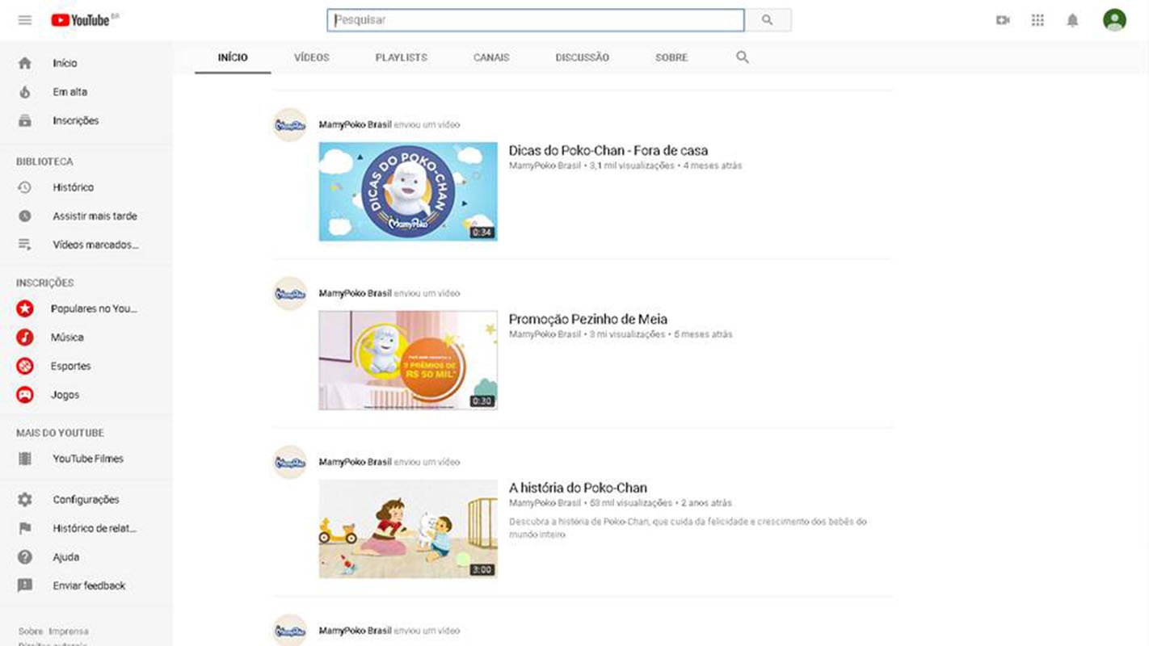Screen dimensions: 1149x646
Task: Switch to the DISCUSSÃO tab
Action: point(583,57)
